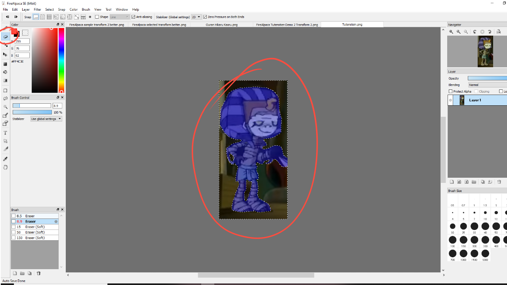Go to the next canvas tab arrow
507x285 pixels.
coord(16,17)
